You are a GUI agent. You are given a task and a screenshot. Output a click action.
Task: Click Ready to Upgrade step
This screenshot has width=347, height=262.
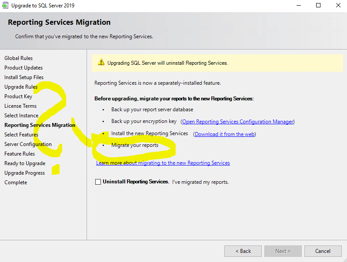tap(25, 163)
